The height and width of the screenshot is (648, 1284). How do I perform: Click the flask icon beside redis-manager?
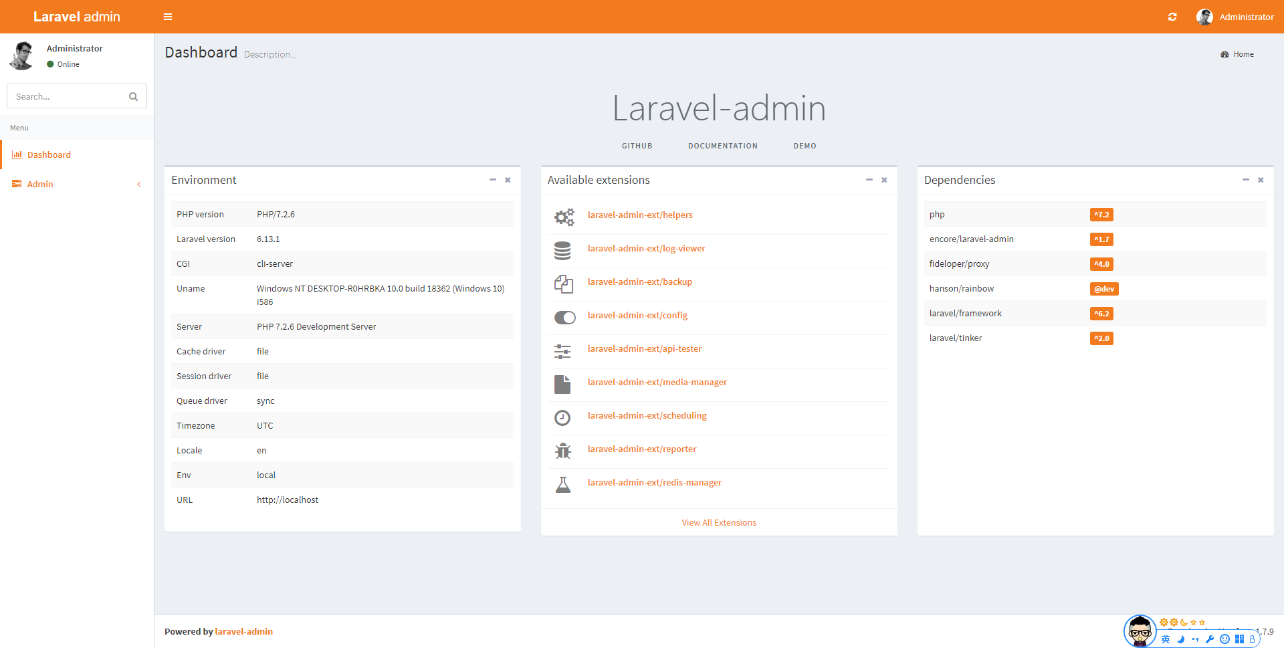point(563,484)
